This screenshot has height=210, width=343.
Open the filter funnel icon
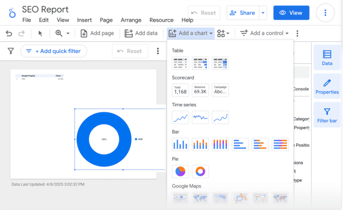click(x=11, y=51)
